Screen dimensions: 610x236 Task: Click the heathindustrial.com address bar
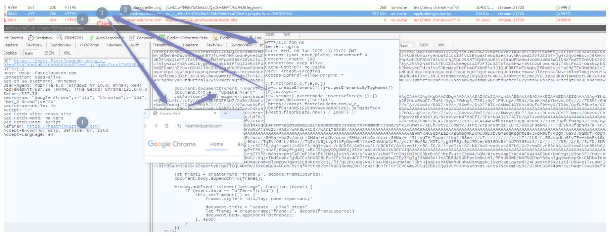click(209, 126)
